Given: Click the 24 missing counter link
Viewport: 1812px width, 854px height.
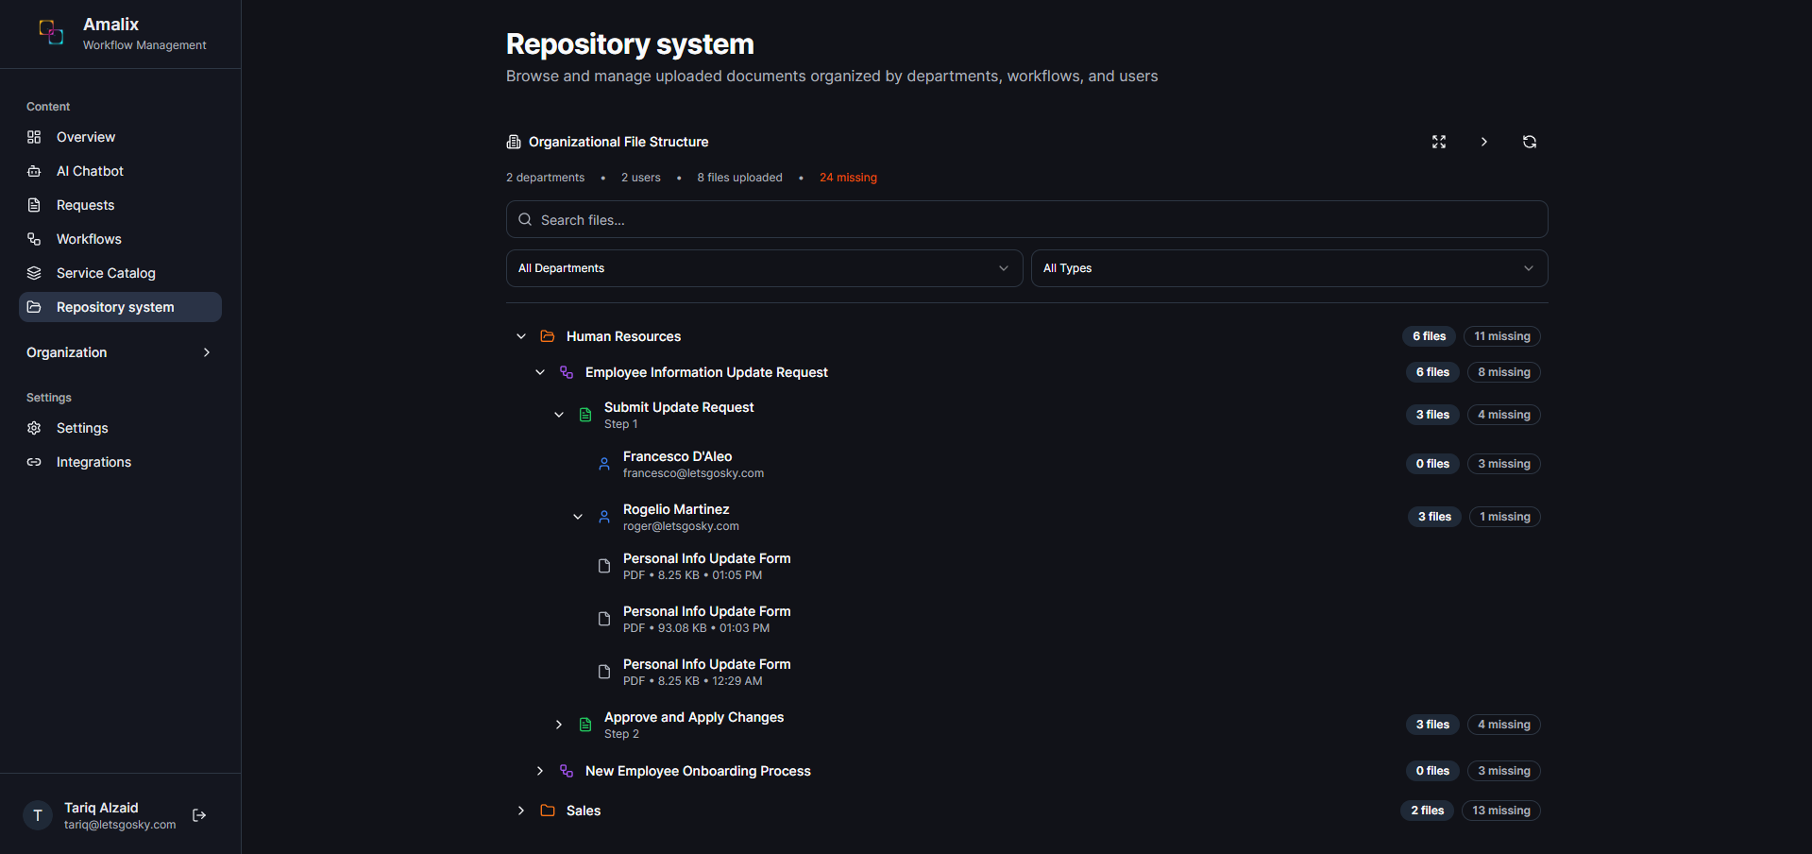Looking at the screenshot, I should point(847,177).
